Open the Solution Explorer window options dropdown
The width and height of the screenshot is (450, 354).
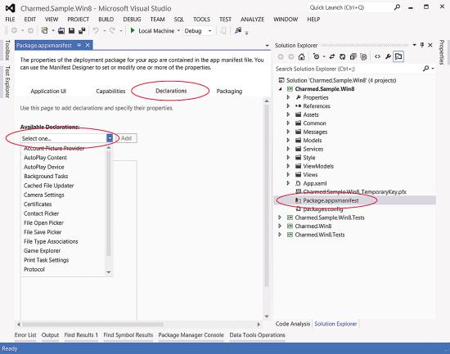click(x=414, y=45)
